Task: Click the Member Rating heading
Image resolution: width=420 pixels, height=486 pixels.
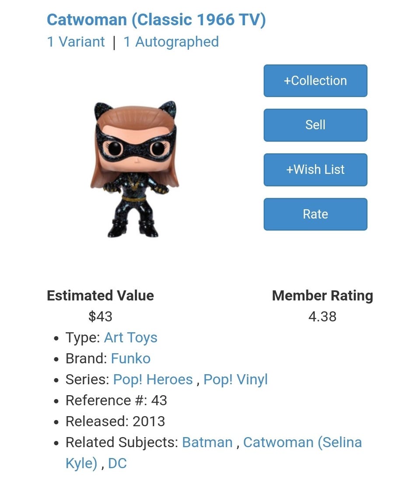Action: pos(322,296)
